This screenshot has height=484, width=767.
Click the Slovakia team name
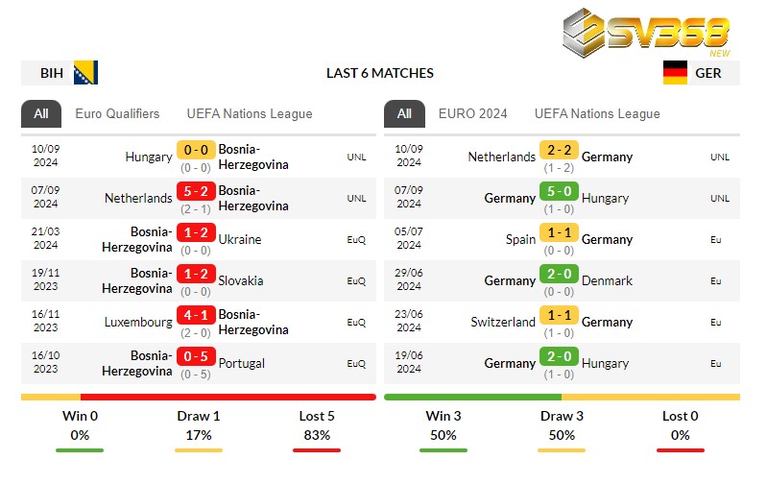pyautogui.click(x=241, y=280)
